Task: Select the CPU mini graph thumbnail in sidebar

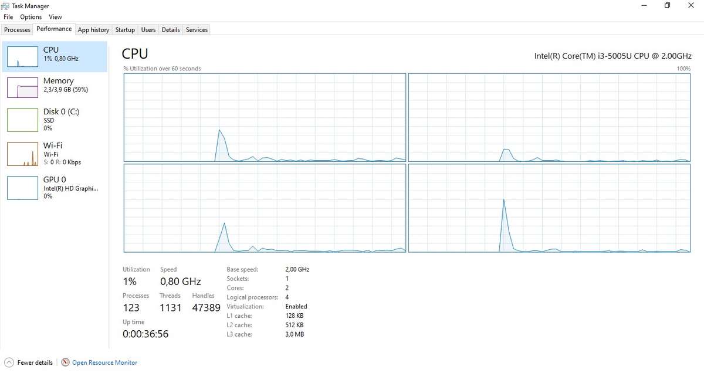Action: (x=22, y=56)
